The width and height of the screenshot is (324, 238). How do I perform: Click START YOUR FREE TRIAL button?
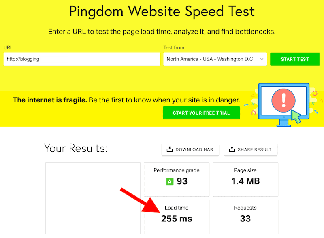point(201,113)
